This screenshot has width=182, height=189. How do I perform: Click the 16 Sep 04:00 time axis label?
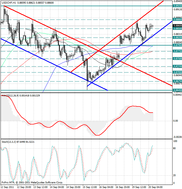[106, 187]
